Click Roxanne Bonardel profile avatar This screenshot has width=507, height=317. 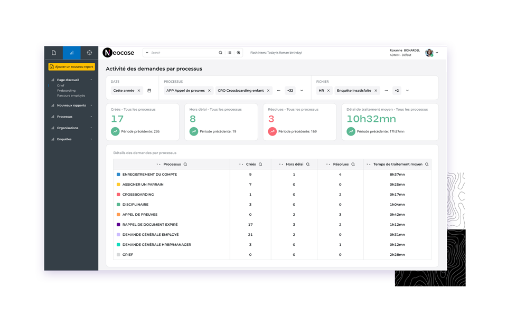pyautogui.click(x=429, y=53)
